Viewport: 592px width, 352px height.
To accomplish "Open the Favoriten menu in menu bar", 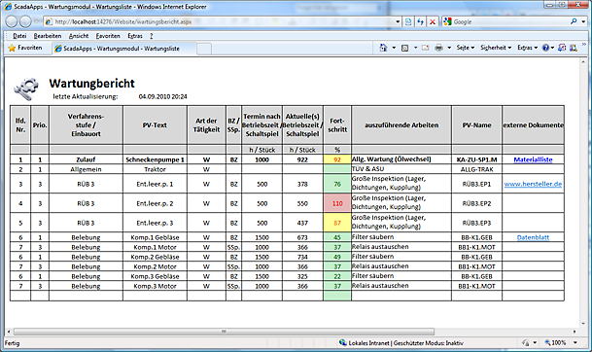I will pyautogui.click(x=108, y=36).
